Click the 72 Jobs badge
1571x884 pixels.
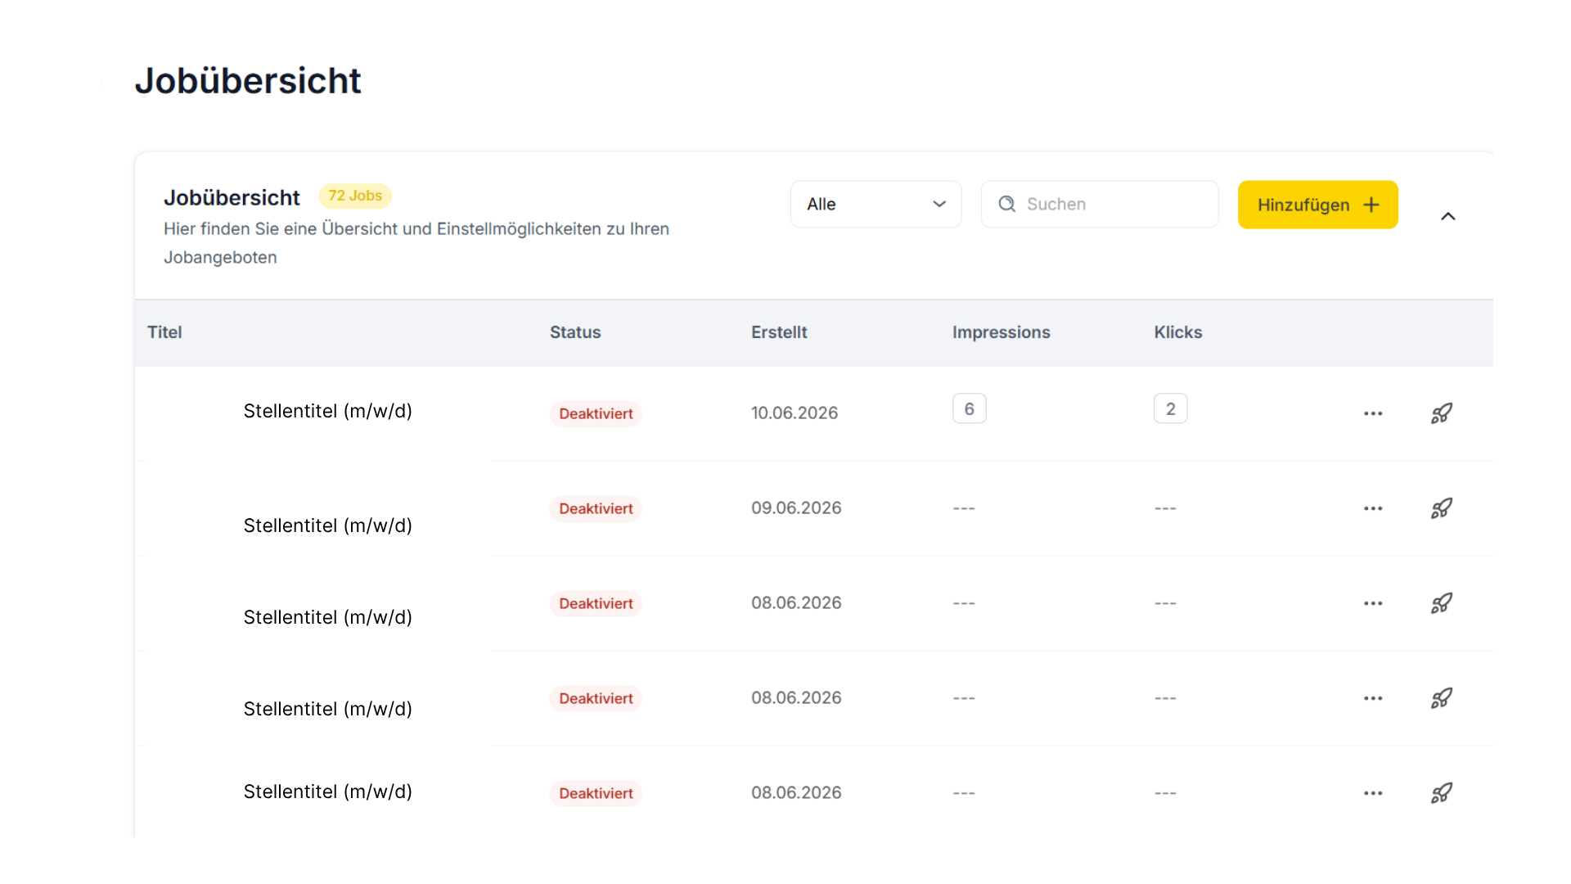coord(355,196)
